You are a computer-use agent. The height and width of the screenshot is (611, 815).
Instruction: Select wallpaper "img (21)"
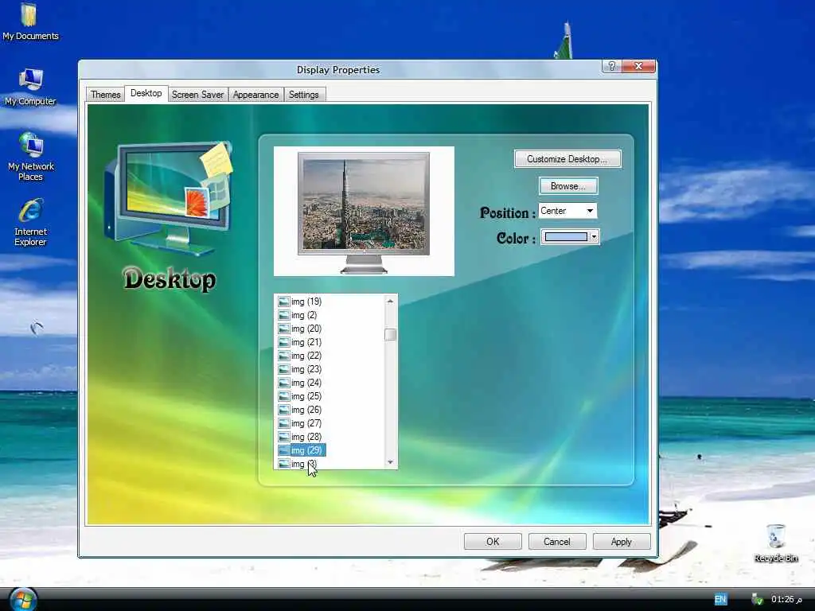pyautogui.click(x=306, y=342)
